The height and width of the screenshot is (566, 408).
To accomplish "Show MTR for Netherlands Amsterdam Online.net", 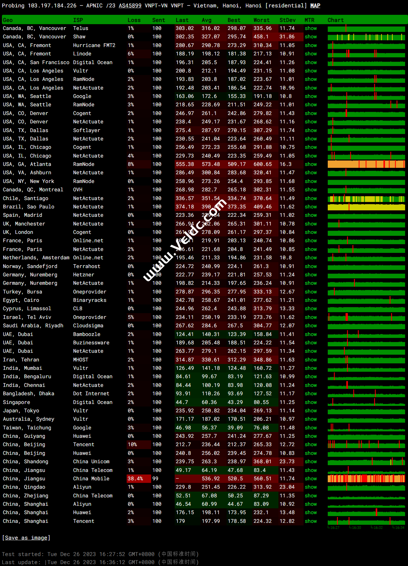I will point(311,258).
